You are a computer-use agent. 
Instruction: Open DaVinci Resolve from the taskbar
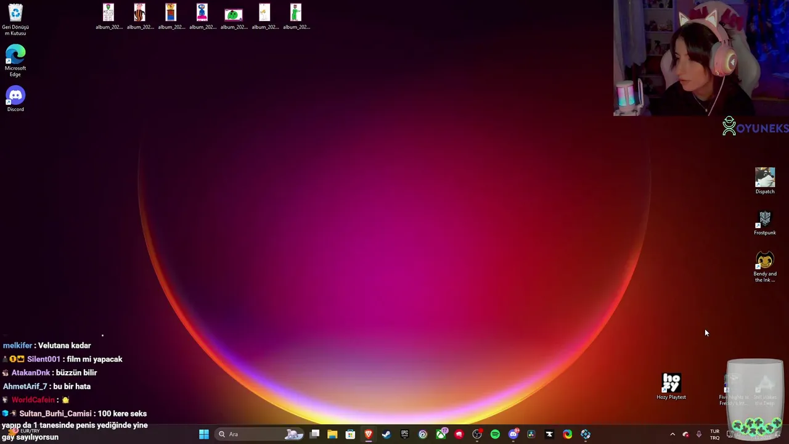pyautogui.click(x=531, y=434)
